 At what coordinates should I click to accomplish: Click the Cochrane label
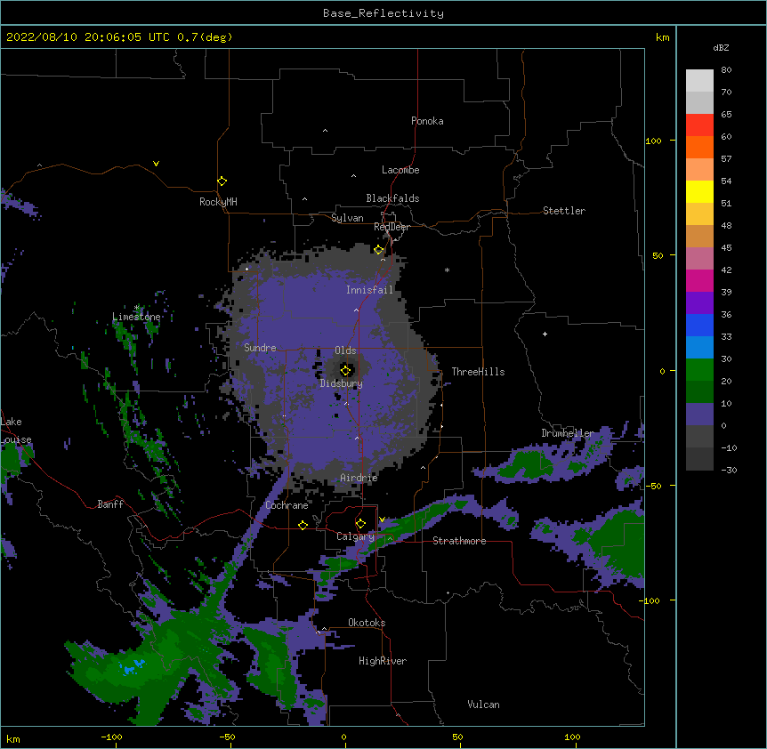tap(287, 505)
